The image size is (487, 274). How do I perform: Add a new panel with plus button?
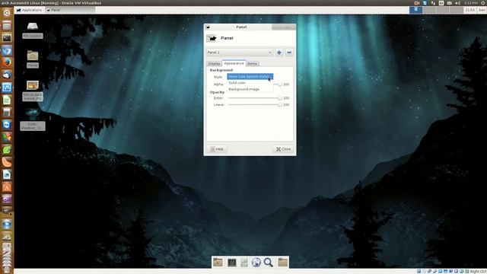coord(279,53)
